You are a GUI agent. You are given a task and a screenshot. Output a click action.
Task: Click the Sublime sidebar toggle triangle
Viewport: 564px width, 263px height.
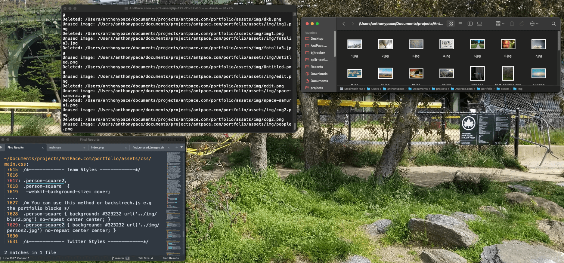coord(2,147)
